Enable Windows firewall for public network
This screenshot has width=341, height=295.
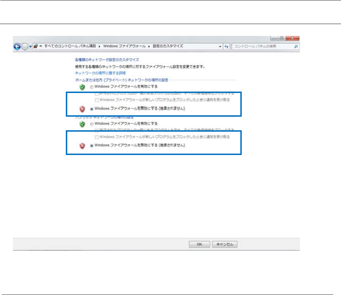point(92,124)
